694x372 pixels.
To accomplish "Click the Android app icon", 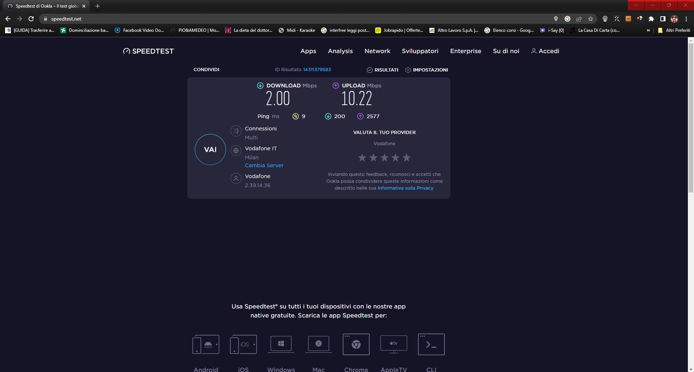I will pyautogui.click(x=206, y=345).
